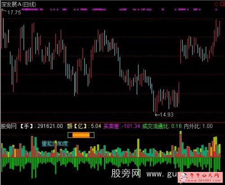The height and width of the screenshot is (185, 225).
Task: Click the 额【亿】 turnover value 5.04
Action: [x=96, y=126]
